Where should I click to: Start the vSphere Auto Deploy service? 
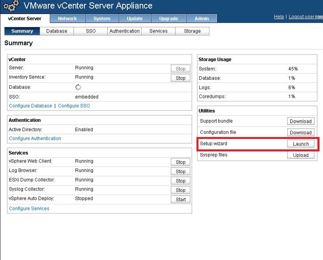pyautogui.click(x=181, y=199)
